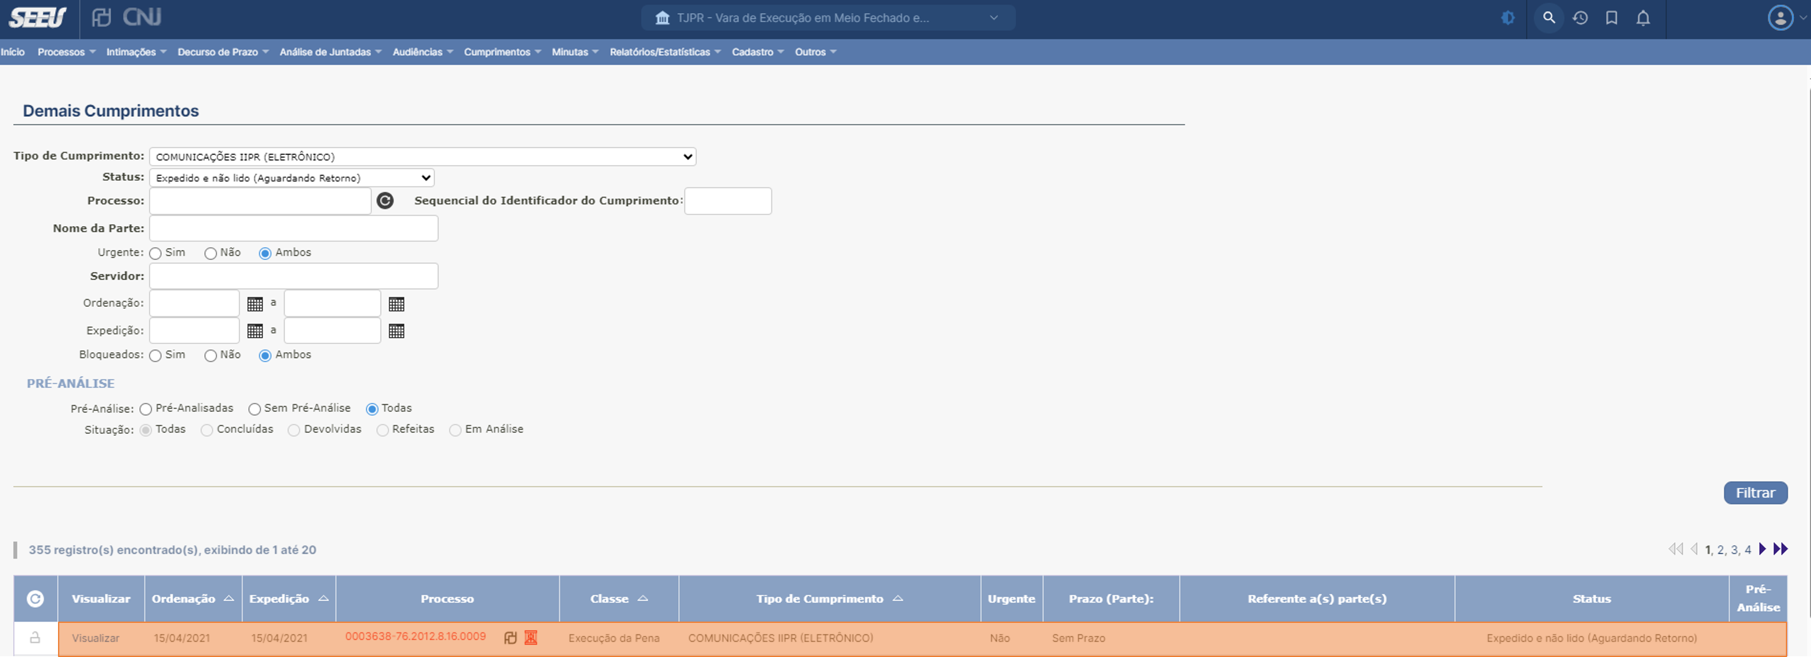This screenshot has width=1811, height=657.
Task: Go to results page 4
Action: click(1747, 550)
